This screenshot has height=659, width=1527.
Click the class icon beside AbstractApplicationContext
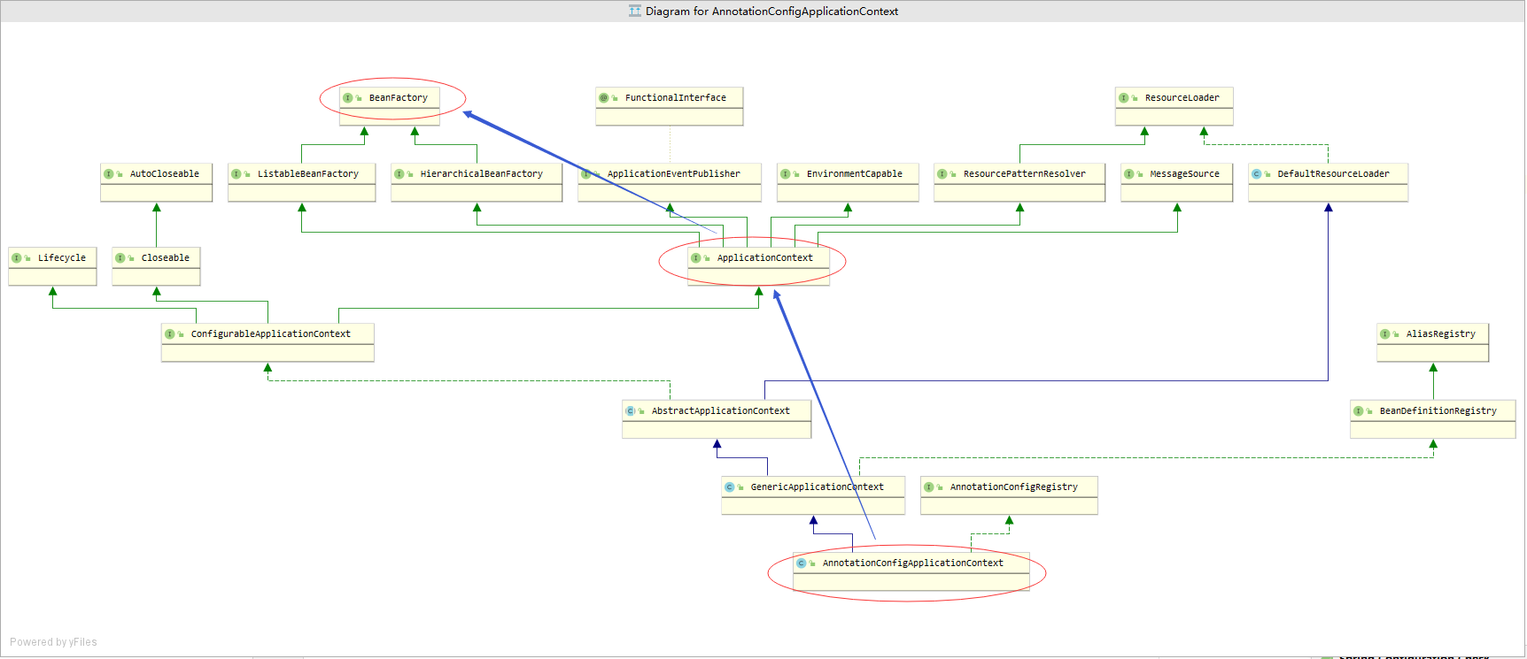pos(631,411)
